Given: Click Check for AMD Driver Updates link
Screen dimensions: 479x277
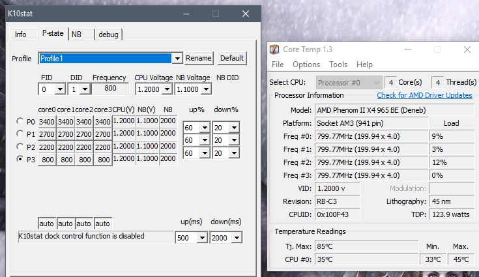Looking at the screenshot, I should (x=424, y=95).
